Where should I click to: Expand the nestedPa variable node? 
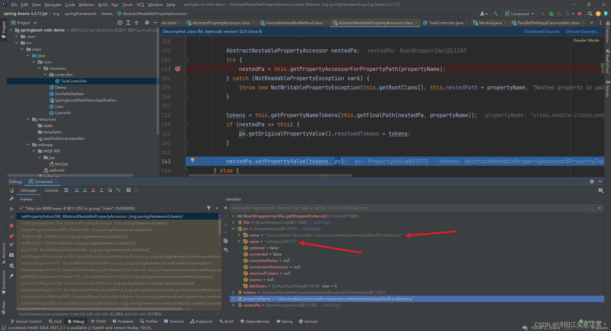[x=234, y=305]
